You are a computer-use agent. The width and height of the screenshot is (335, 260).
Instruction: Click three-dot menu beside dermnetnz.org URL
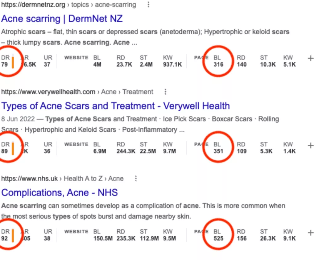point(149,5)
